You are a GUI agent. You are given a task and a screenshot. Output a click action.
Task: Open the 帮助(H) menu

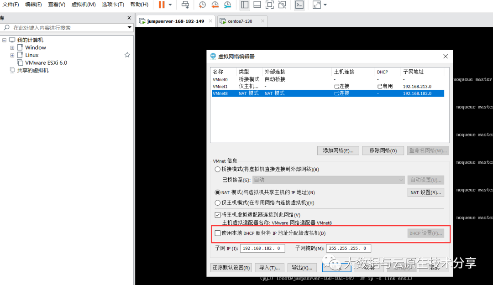click(139, 5)
